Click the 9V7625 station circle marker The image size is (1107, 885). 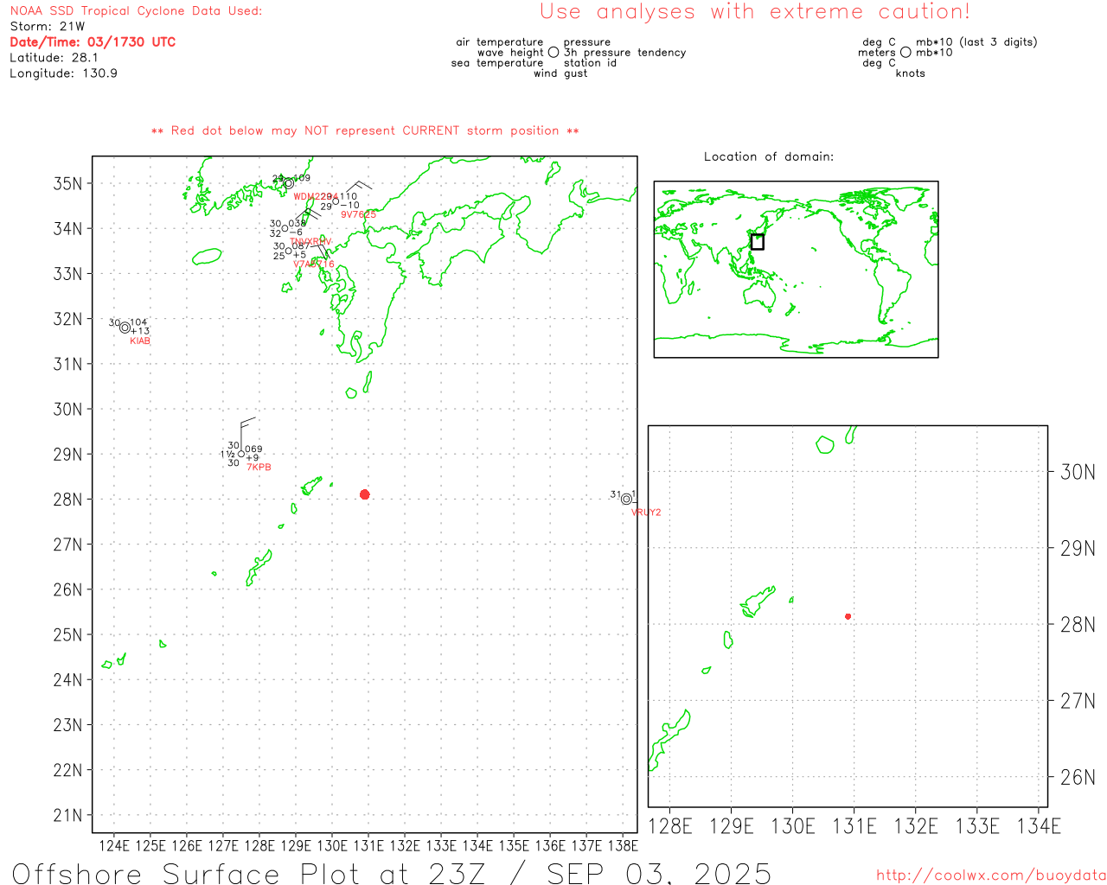pos(336,201)
